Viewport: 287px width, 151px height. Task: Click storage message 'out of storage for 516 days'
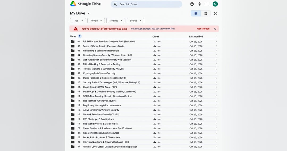click(104, 28)
